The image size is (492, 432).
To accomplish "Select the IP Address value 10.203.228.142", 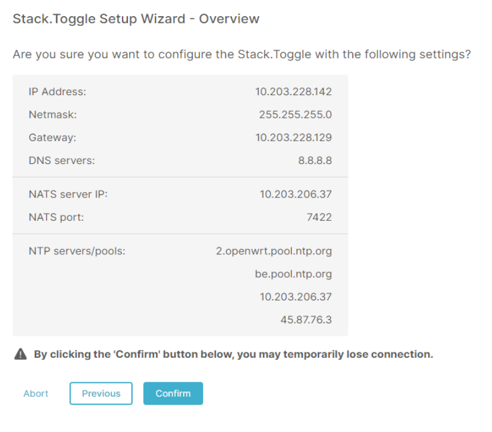I will [293, 92].
